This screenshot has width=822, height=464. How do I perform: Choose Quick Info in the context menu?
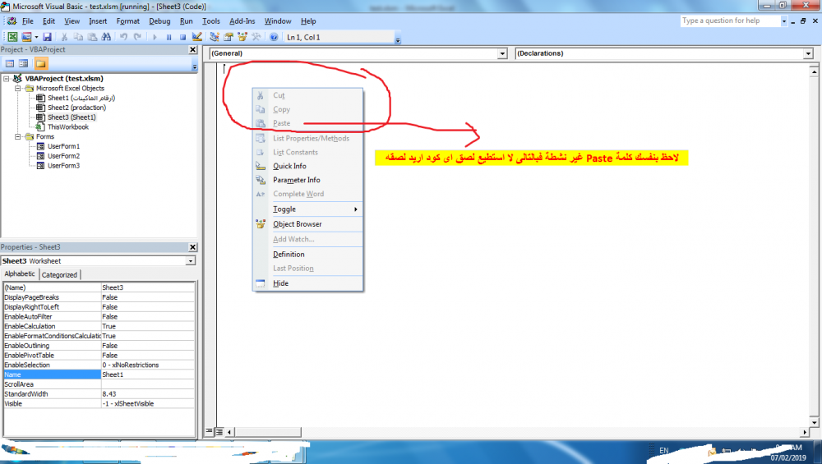pos(308,166)
